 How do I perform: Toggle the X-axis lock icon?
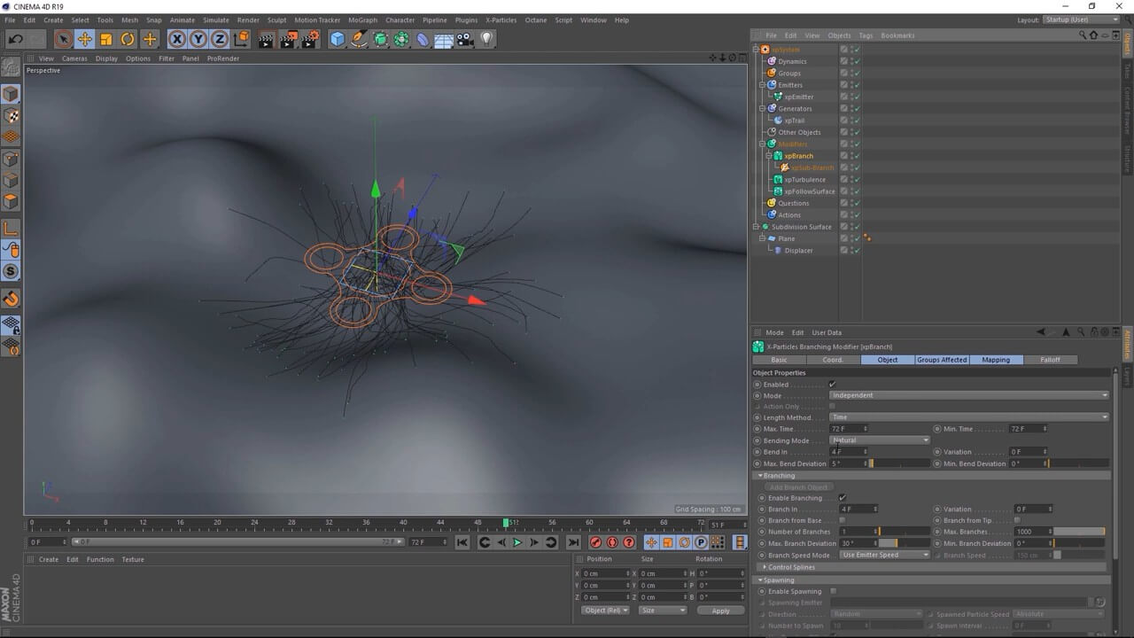point(177,39)
